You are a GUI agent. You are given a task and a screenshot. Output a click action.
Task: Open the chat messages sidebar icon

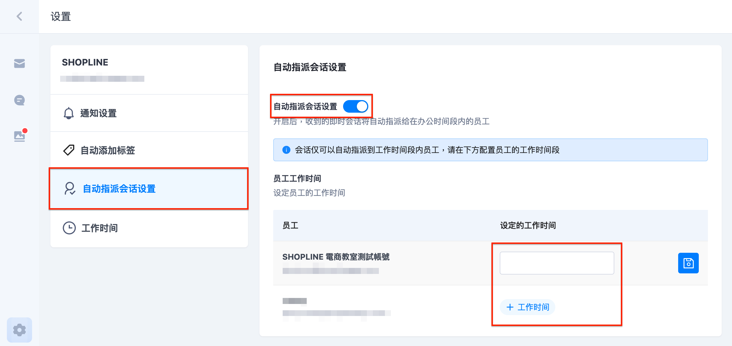pos(19,100)
